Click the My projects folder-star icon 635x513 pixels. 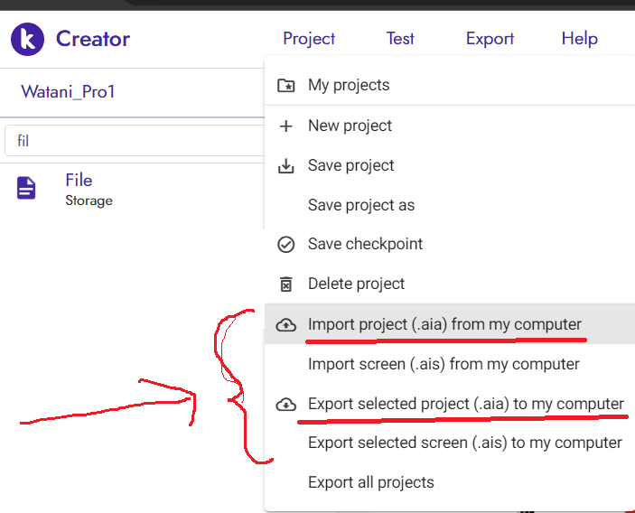point(285,86)
